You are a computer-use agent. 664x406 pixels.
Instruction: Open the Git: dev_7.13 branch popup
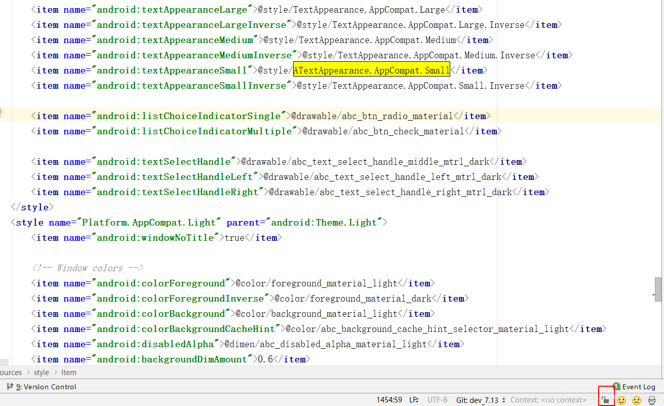(x=481, y=400)
